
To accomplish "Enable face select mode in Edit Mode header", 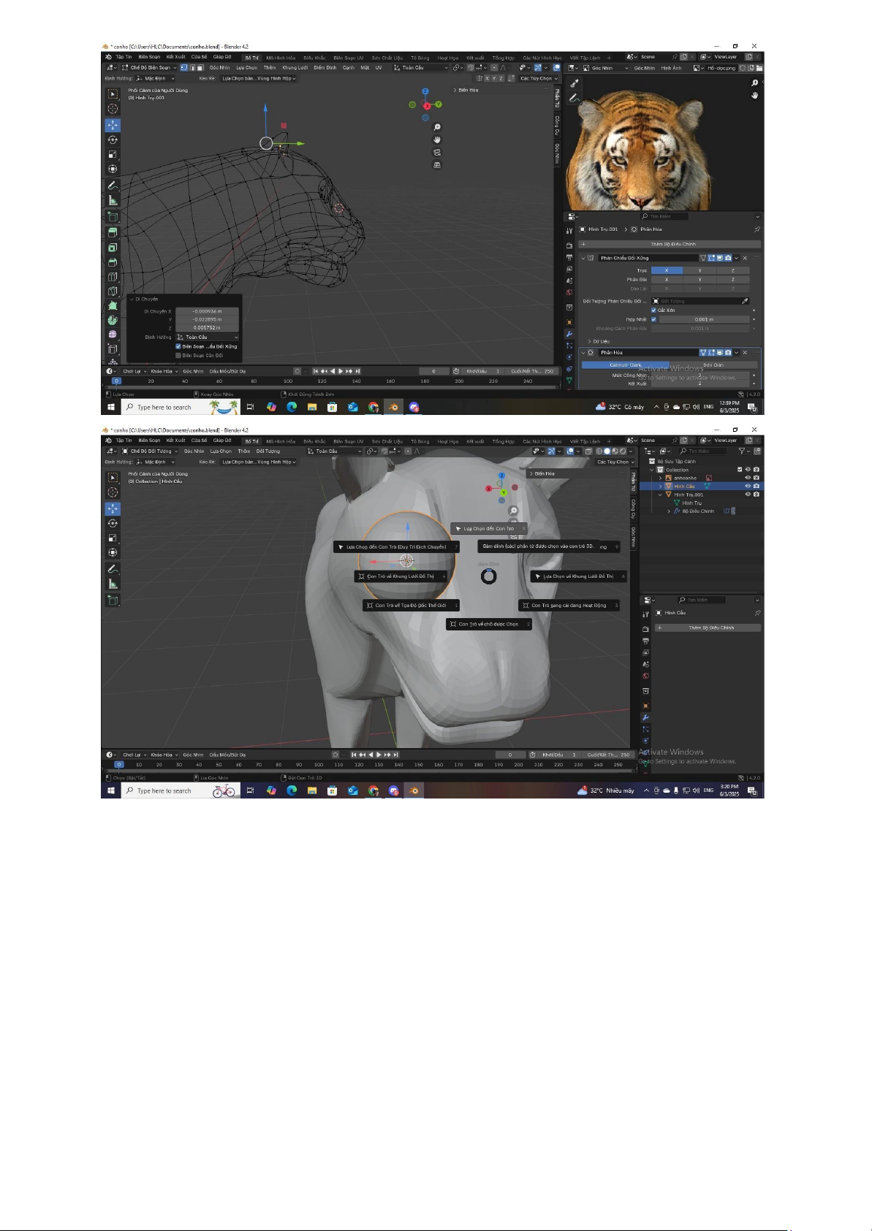I will tap(200, 68).
